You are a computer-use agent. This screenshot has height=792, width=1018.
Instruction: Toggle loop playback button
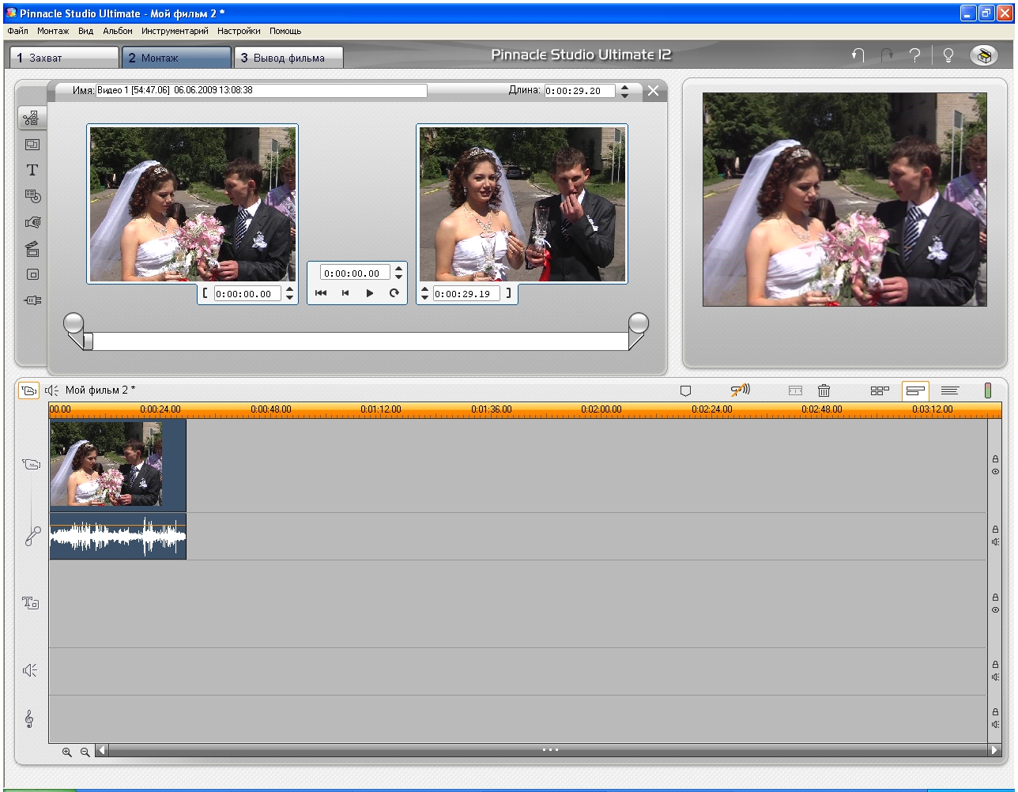point(394,293)
